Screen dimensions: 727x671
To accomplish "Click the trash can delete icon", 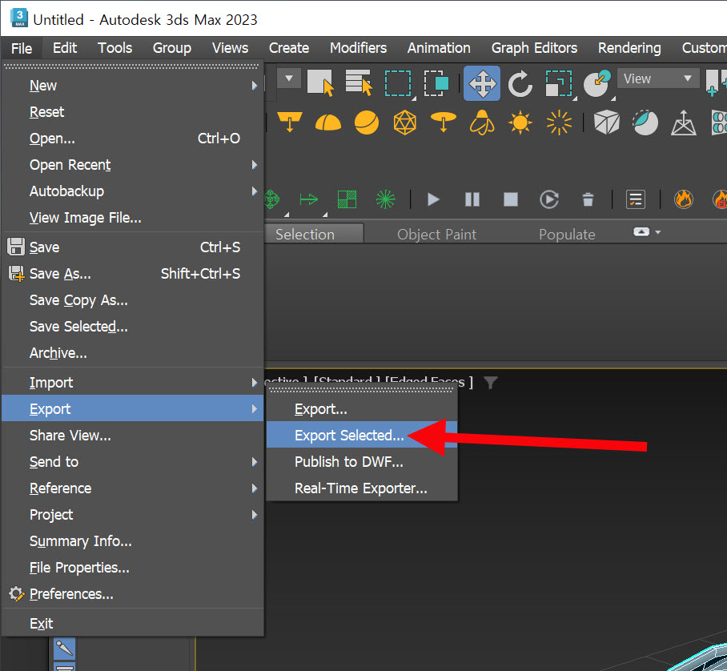I will pyautogui.click(x=588, y=200).
